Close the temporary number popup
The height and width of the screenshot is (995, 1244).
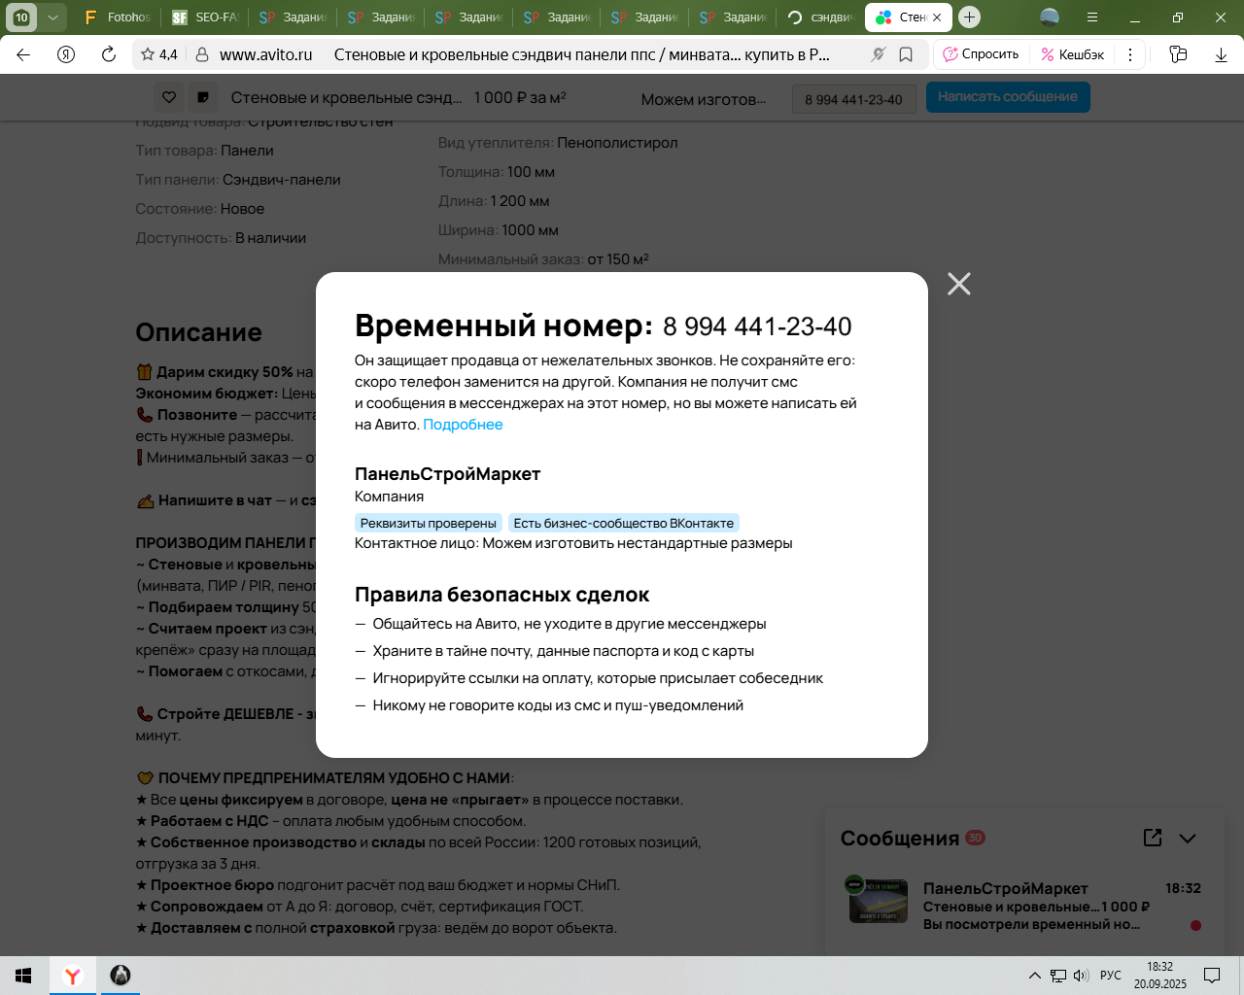click(958, 284)
